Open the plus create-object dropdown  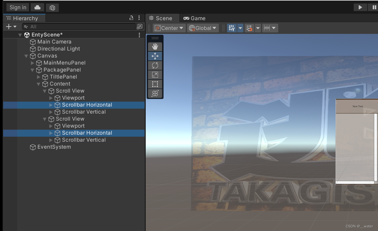[x=11, y=27]
